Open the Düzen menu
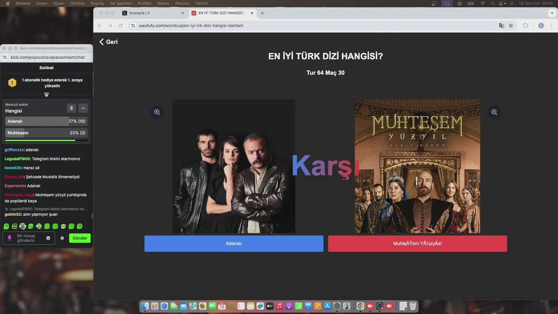558x314 pixels. [x=58, y=3]
